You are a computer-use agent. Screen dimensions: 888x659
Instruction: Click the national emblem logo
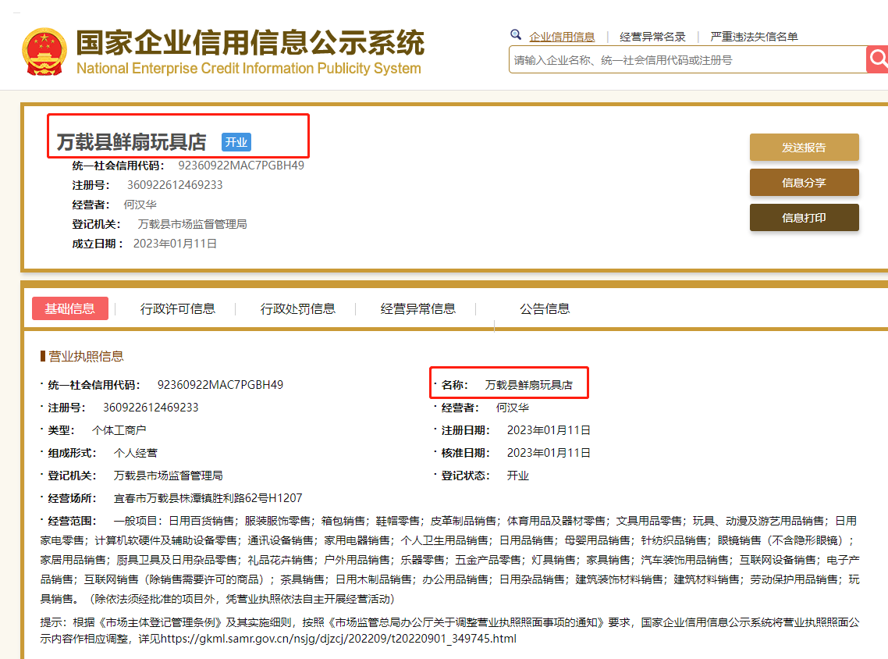pos(44,52)
